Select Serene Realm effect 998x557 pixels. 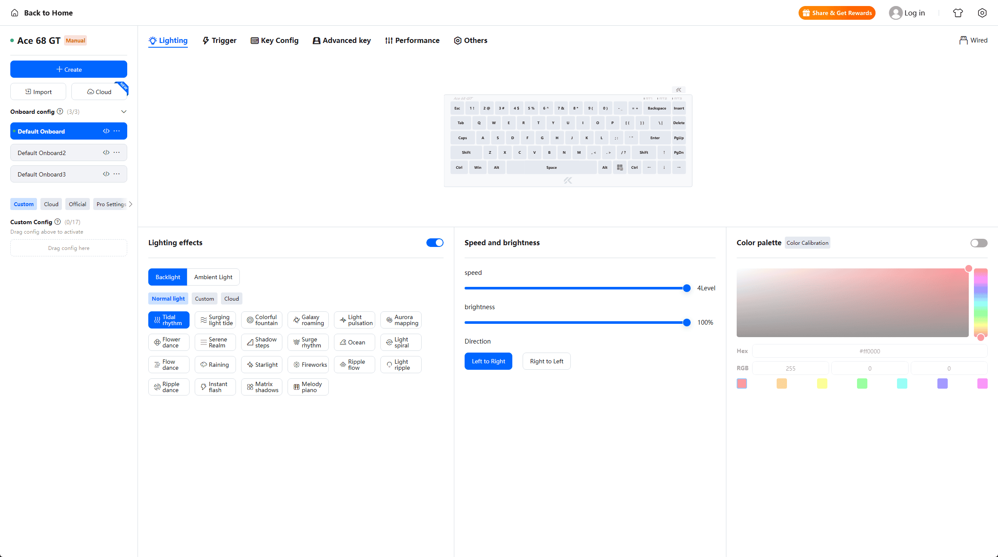click(215, 342)
